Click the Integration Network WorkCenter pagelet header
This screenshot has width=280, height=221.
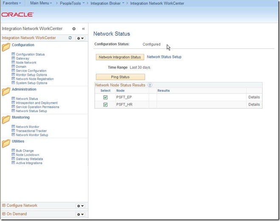[29, 38]
